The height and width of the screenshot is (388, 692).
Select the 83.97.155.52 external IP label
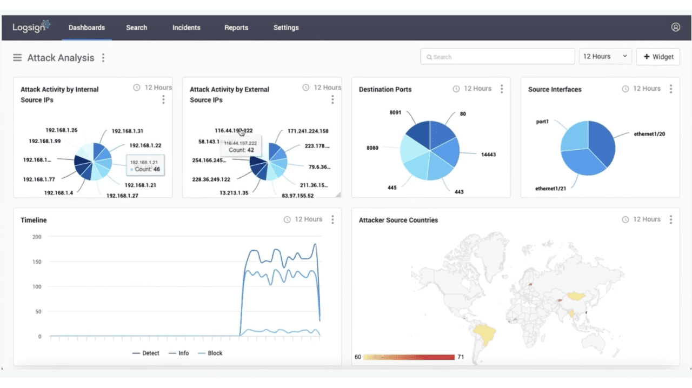coord(298,196)
